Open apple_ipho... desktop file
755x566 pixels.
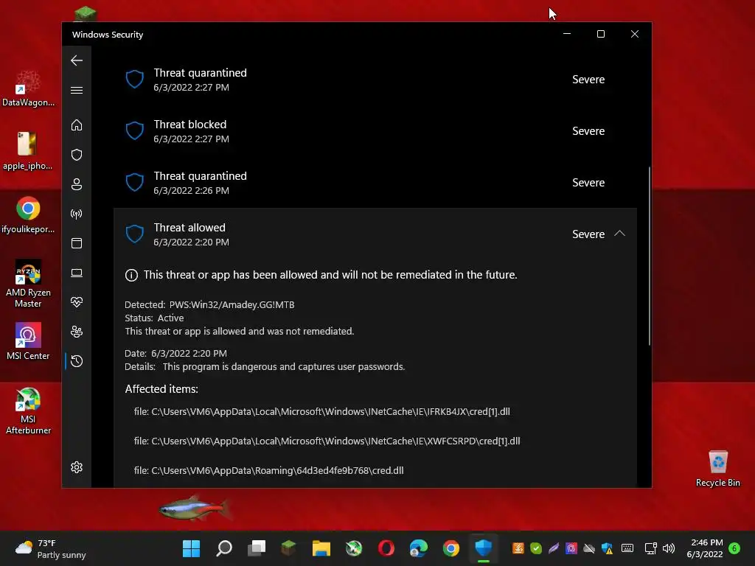[27, 150]
